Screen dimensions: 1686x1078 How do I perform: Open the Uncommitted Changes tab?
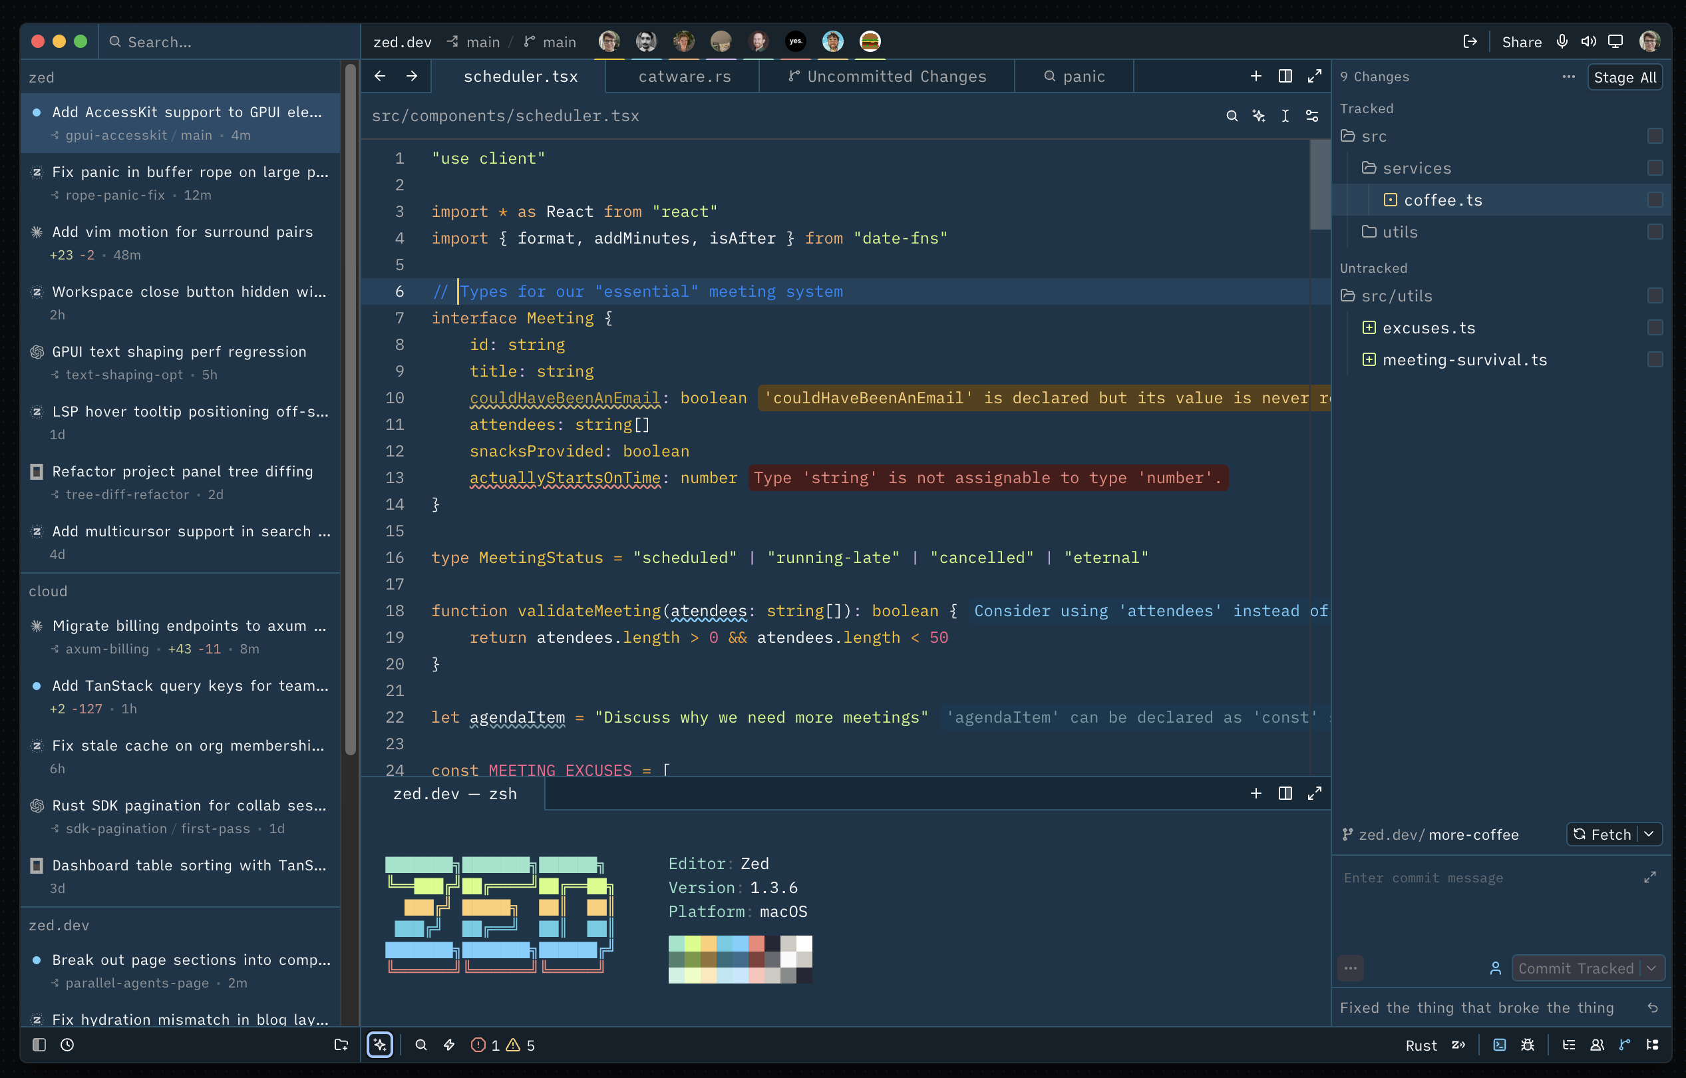[887, 77]
